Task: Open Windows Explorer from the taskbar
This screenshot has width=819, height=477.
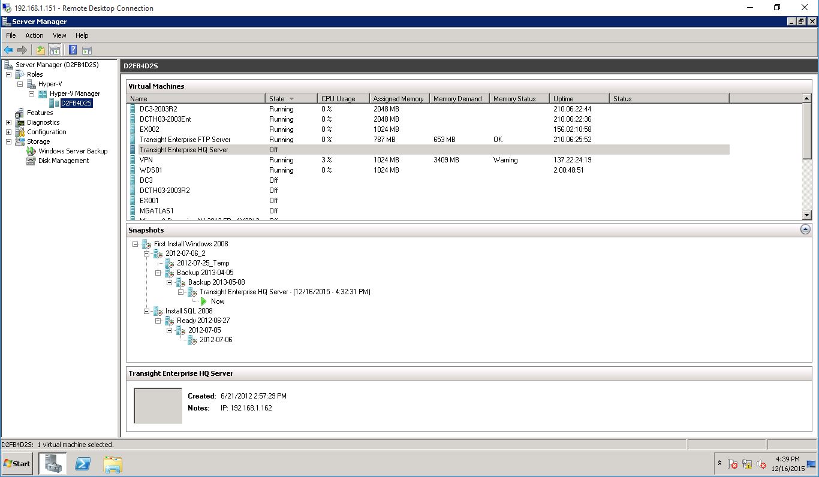Action: (112, 464)
